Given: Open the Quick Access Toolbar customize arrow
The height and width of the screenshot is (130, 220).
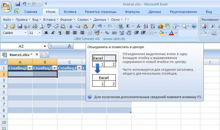Looking at the screenshot, I should pyautogui.click(x=46, y=4).
